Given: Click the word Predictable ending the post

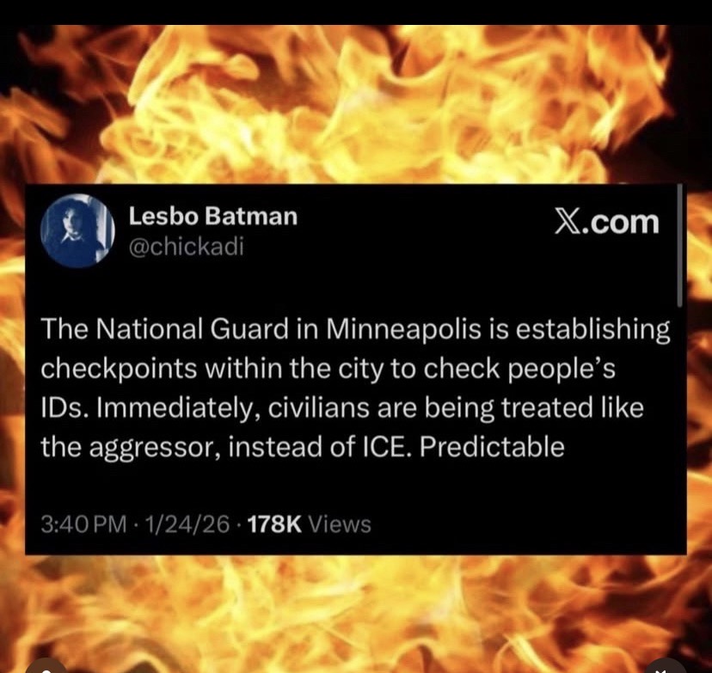Looking at the screenshot, I should [492, 447].
